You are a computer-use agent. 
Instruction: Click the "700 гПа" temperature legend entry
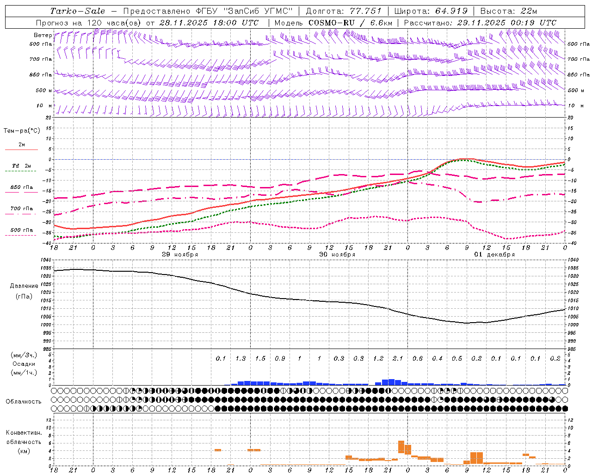click(x=22, y=209)
